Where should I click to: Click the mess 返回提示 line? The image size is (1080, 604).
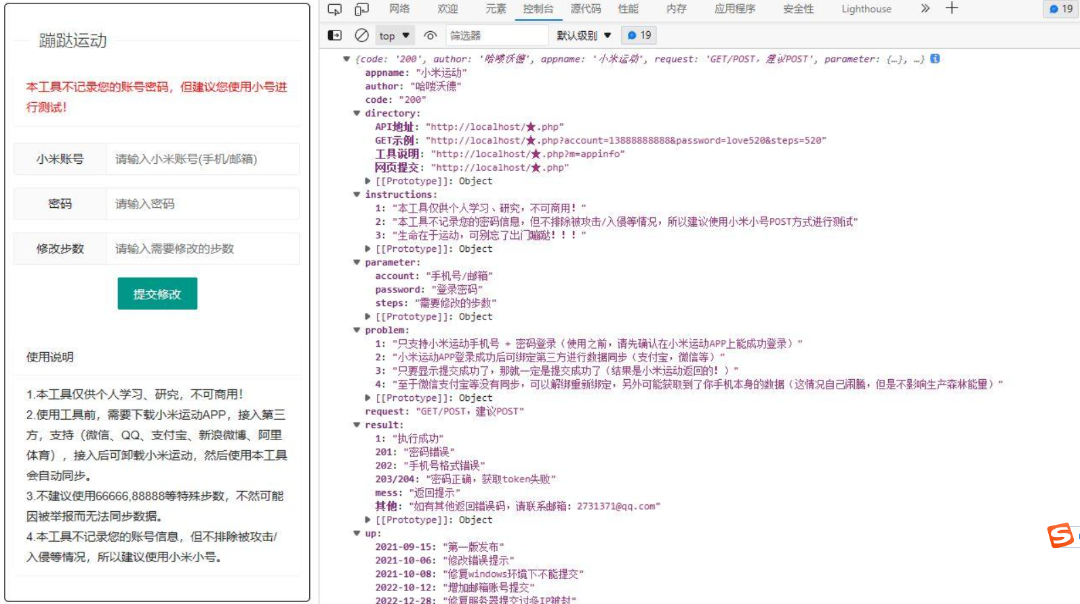(418, 492)
